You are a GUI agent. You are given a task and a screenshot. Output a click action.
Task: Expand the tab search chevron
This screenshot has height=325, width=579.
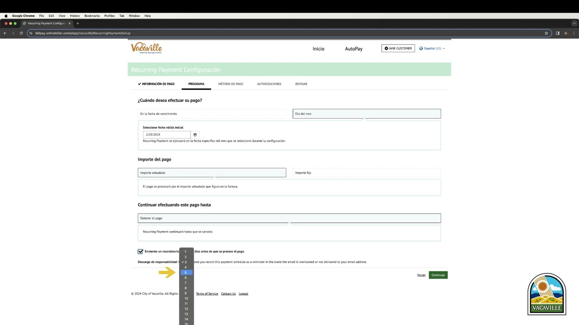[574, 23]
